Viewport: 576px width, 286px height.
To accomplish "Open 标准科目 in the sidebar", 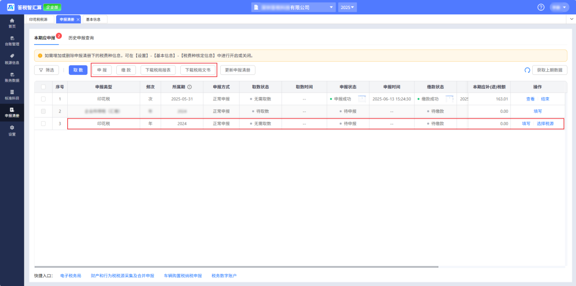I will [12, 95].
